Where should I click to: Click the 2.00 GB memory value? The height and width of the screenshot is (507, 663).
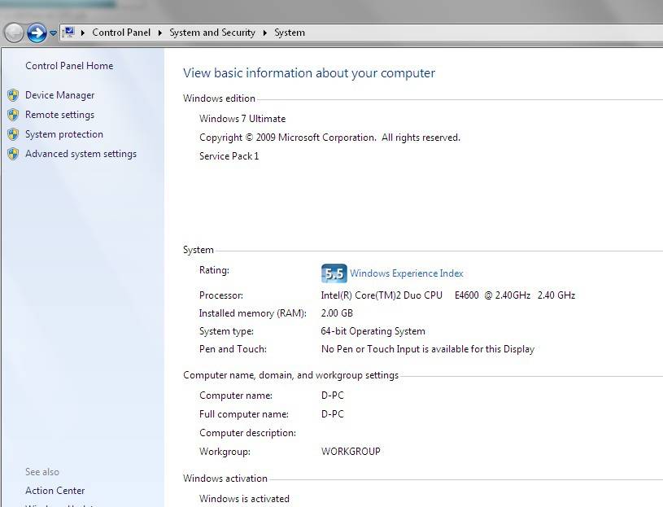[337, 313]
